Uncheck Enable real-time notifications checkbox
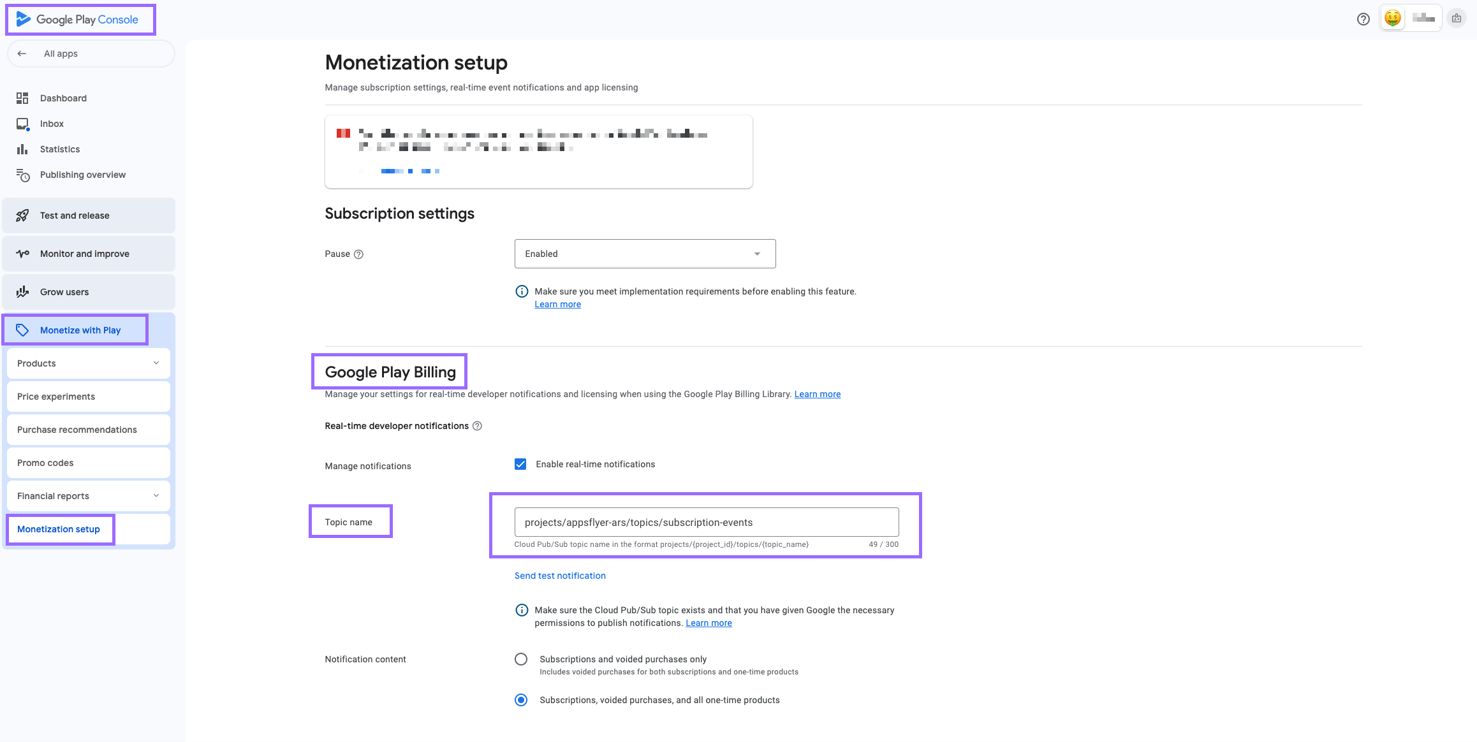The width and height of the screenshot is (1477, 742). 520,464
